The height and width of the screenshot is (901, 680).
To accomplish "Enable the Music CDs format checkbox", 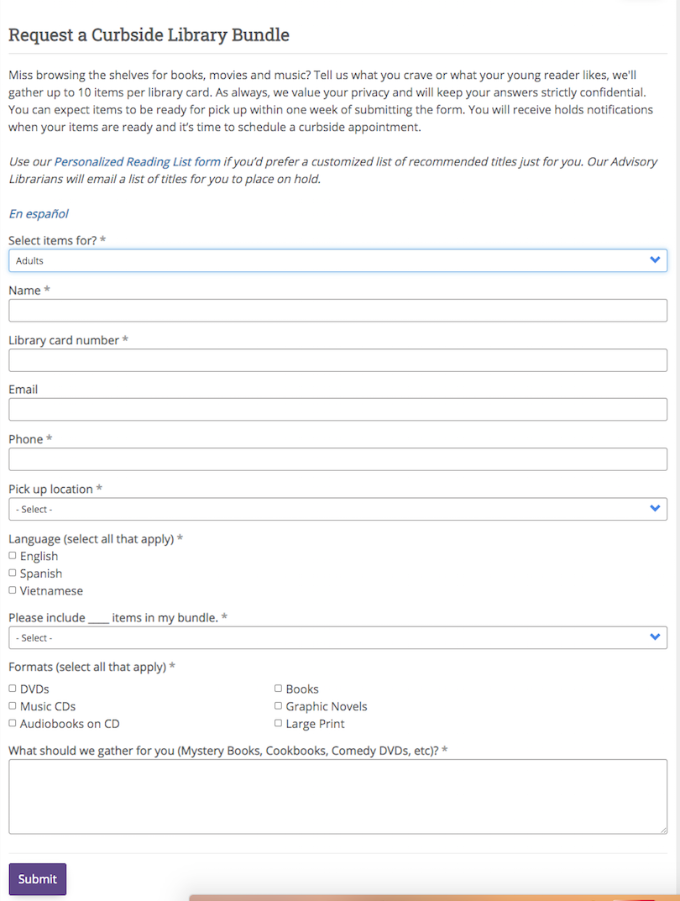I will tap(13, 705).
